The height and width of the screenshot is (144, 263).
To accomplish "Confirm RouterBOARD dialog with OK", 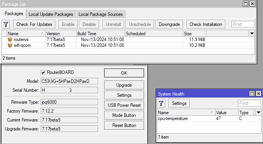I will coord(124,73).
